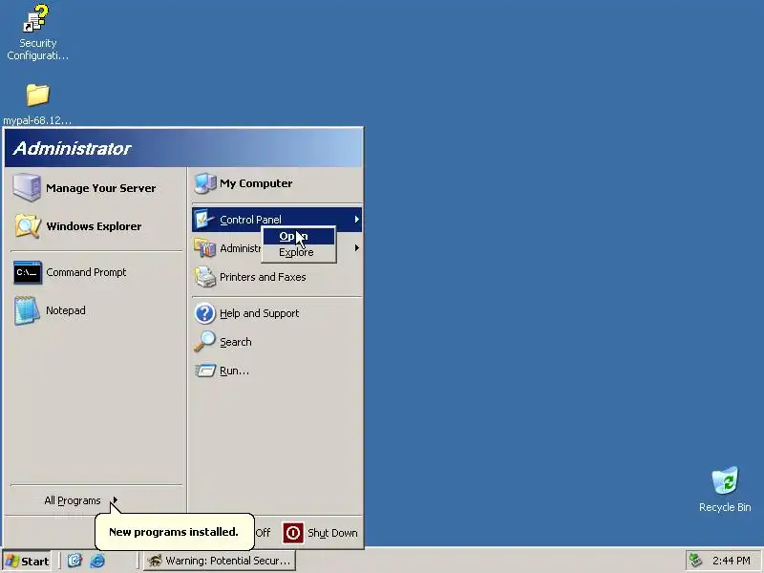
Task: Click the Manage Your Server icon
Action: click(x=27, y=187)
